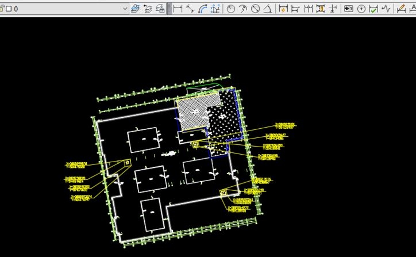Open the Tolerance tool
Viewport: 416px width, 257px height.
coord(348,9)
